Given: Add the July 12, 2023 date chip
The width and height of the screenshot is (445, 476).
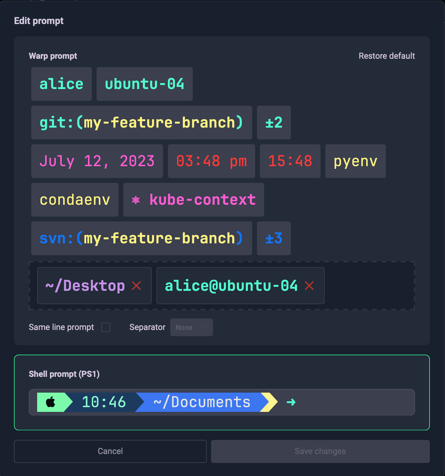Looking at the screenshot, I should pos(97,161).
